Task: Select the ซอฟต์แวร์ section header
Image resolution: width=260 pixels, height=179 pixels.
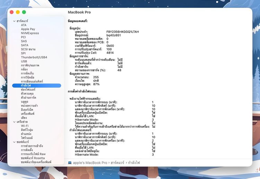Action: point(23,142)
